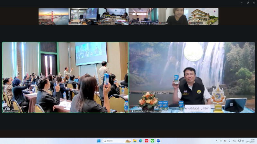Open the Zoom app in the taskbar
Image resolution: width=257 pixels, height=144 pixels.
pos(158,141)
